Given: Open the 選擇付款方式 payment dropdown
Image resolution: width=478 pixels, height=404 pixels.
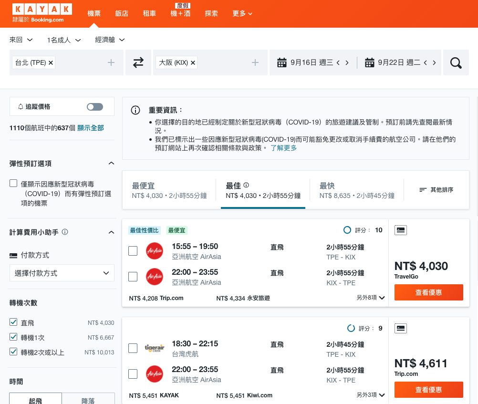Looking at the screenshot, I should click(62, 273).
